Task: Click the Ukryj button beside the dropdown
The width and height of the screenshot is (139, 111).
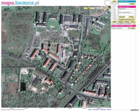Action: click(x=133, y=28)
